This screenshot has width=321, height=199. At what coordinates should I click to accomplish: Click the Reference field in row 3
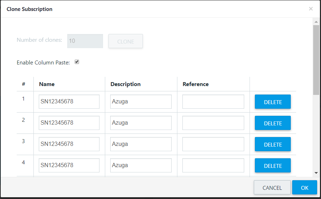coord(213,144)
